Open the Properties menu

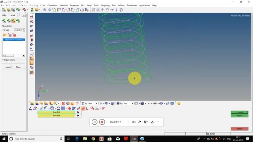click(74, 6)
